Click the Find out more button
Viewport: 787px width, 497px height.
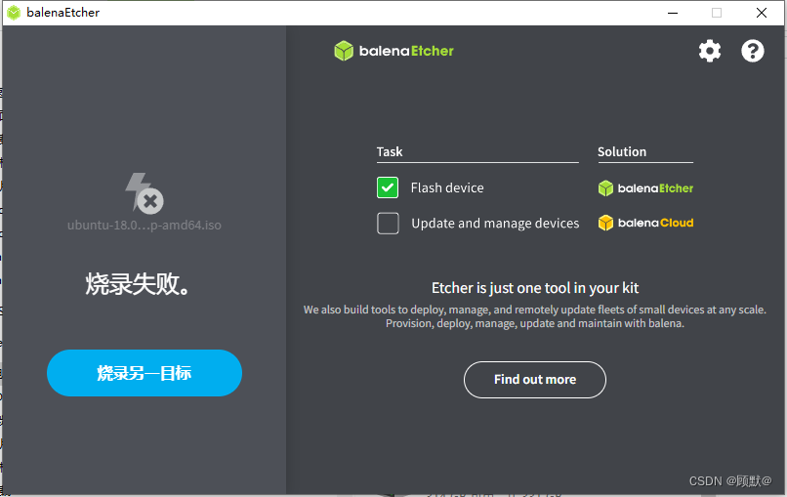coord(535,380)
